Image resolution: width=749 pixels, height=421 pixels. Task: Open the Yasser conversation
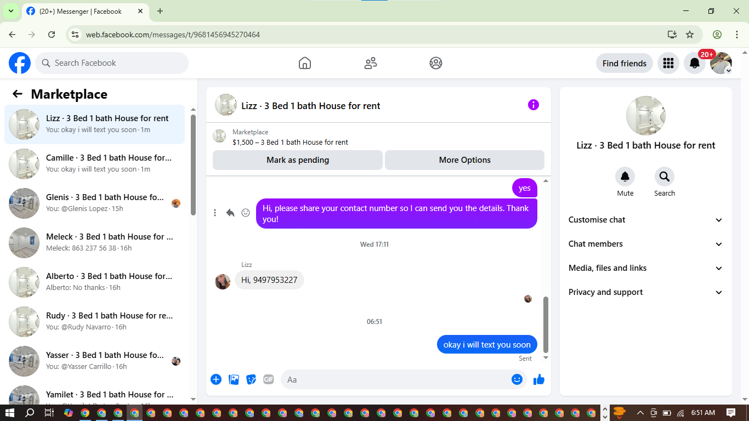(95, 361)
